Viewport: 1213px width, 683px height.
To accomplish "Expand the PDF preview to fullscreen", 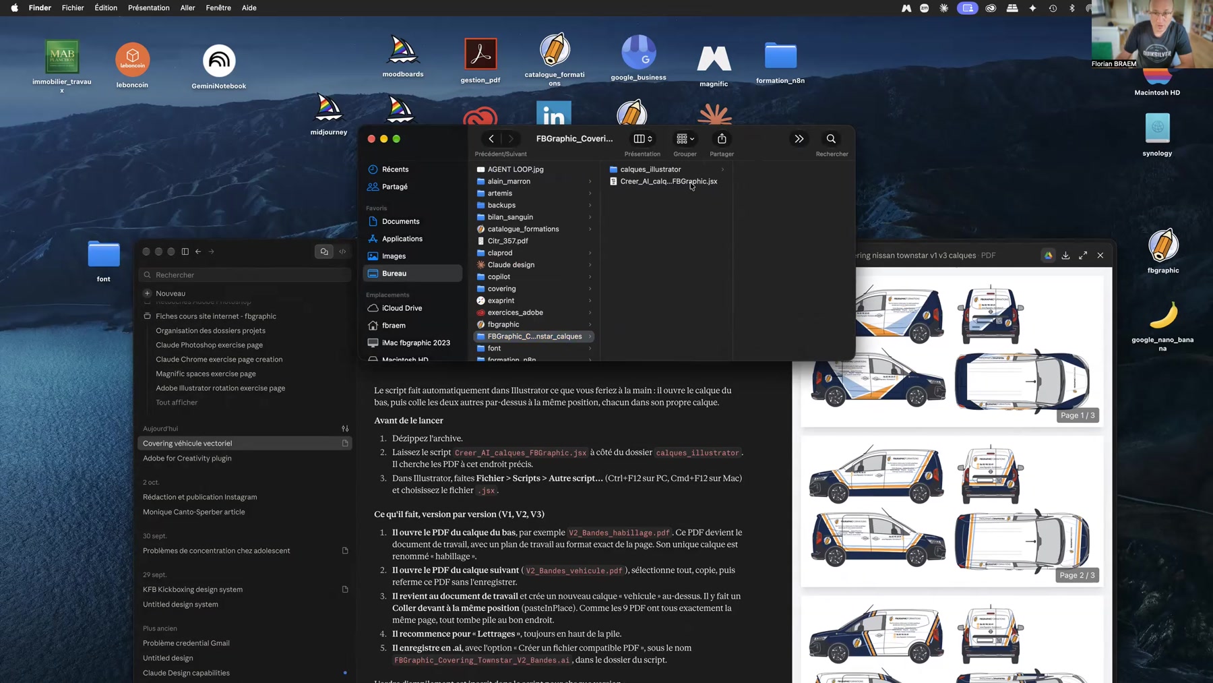I will tap(1083, 256).
